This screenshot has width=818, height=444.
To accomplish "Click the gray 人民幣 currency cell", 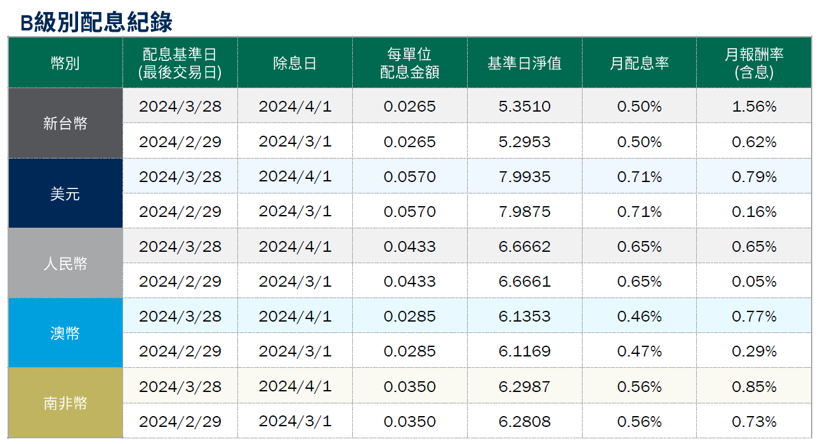I will tap(65, 264).
